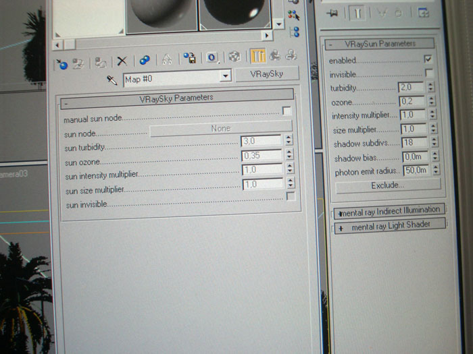Open the Map #0 name dropdown
Screen dimensions: 473x354
[225, 76]
